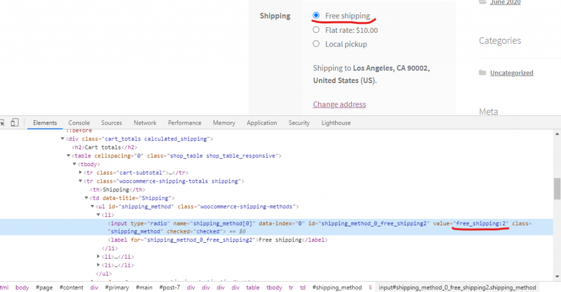This screenshot has width=561, height=292.
Task: Click folder icon beside June 2020
Action: [x=482, y=2]
